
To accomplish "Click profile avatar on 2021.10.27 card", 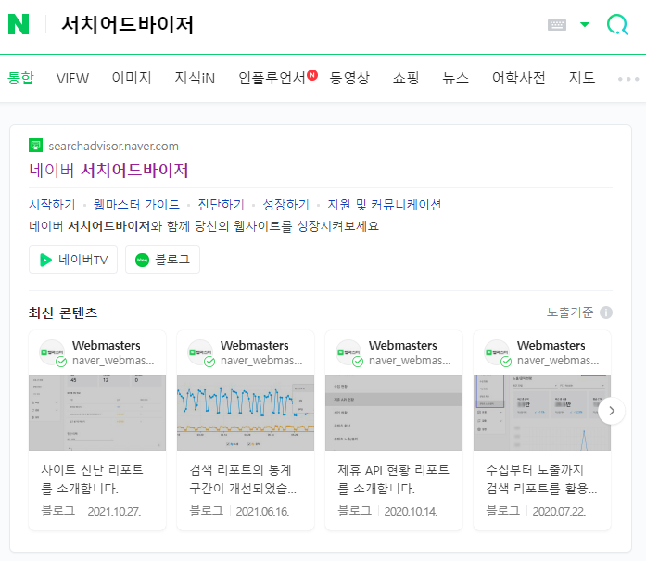I will coord(52,352).
